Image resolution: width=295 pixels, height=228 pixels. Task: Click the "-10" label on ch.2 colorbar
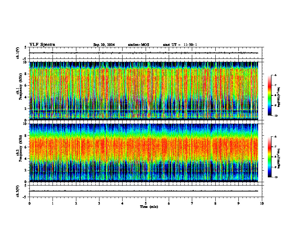point(276,177)
